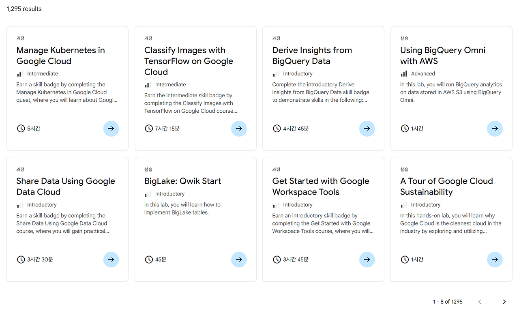The width and height of the screenshot is (519, 311).
Task: Open Get Started with Workspace Tools arrow
Action: (x=367, y=260)
